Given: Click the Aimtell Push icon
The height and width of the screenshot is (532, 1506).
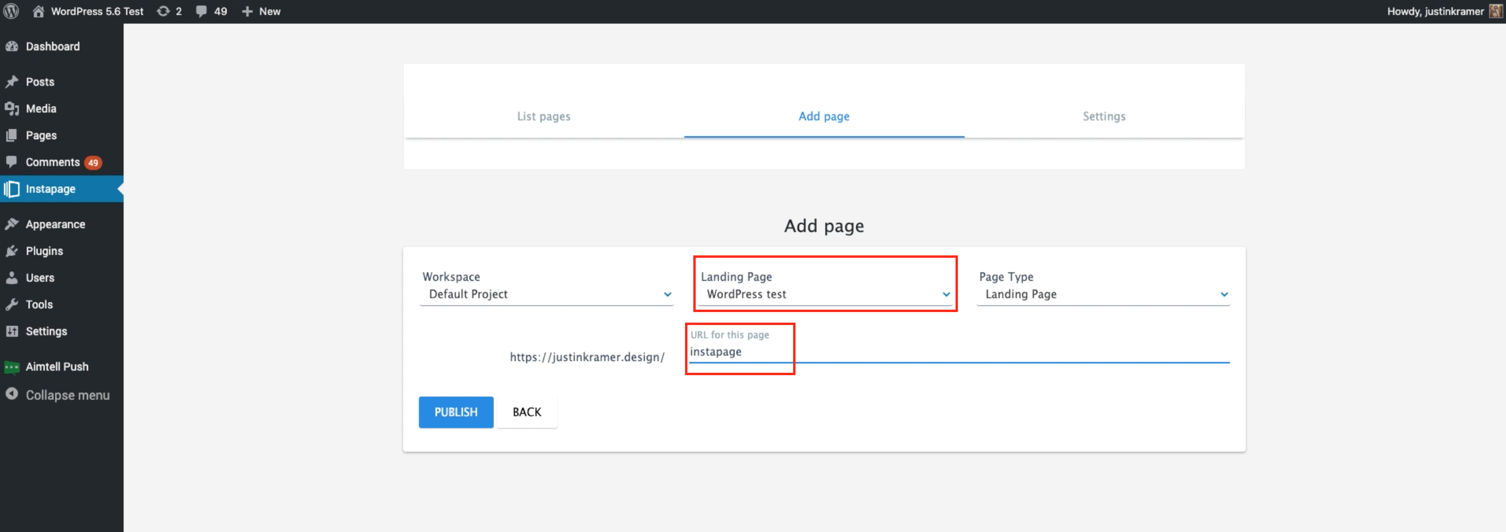Looking at the screenshot, I should (x=12, y=367).
